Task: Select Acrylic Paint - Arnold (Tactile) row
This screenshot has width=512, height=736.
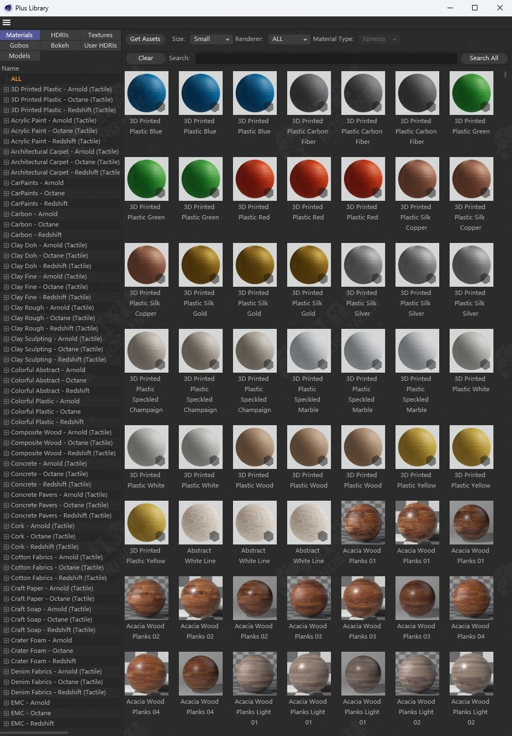Action: (x=54, y=120)
